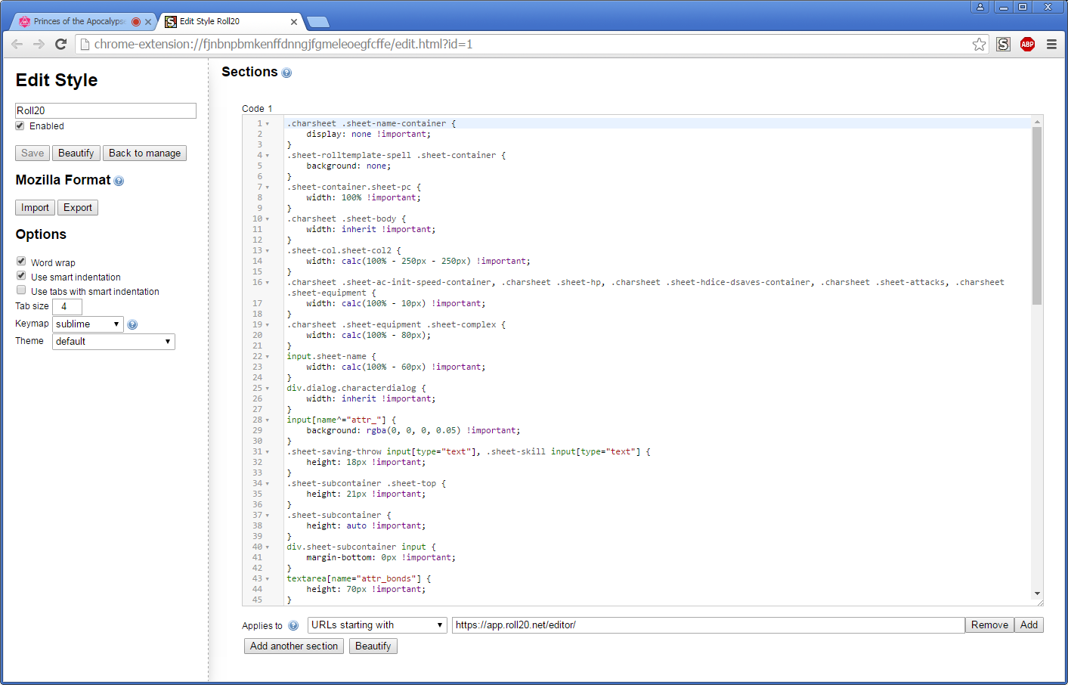Click the page icon in the address bar
Screen dimensions: 1068x685
[x=85, y=44]
